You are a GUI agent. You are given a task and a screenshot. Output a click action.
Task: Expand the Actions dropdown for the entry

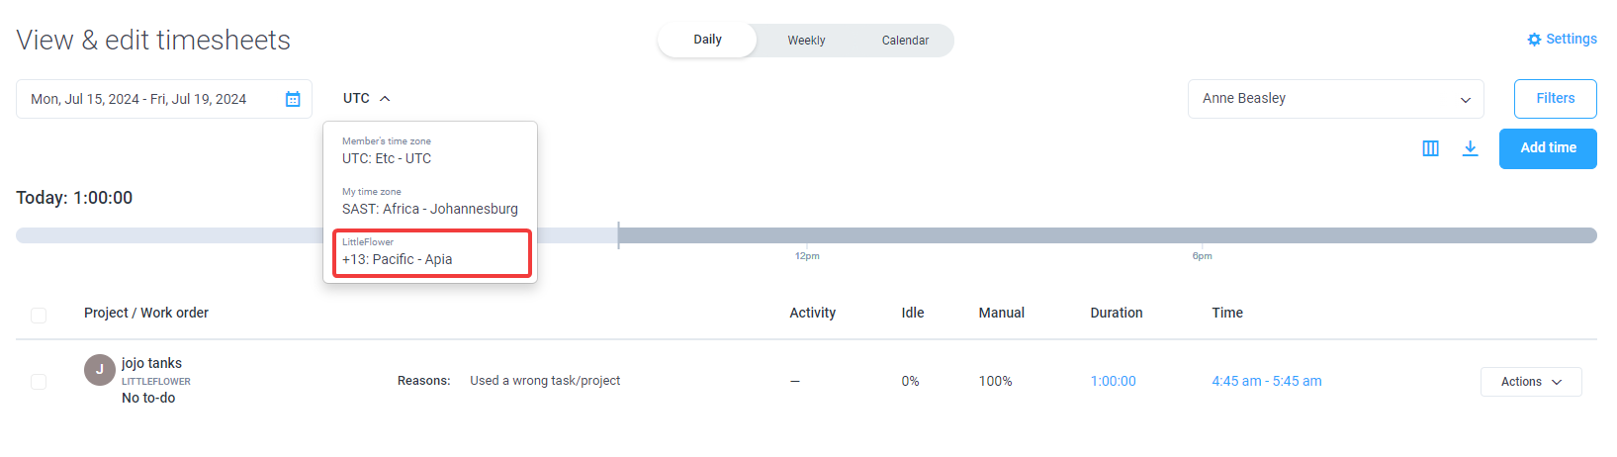pos(1531,382)
